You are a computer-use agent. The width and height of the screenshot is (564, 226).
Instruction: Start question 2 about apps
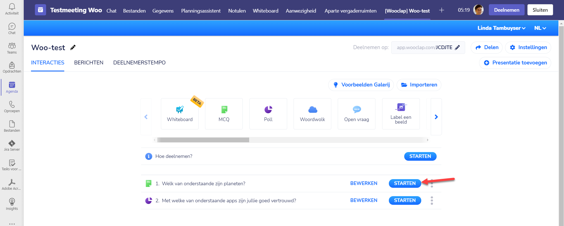coord(405,200)
